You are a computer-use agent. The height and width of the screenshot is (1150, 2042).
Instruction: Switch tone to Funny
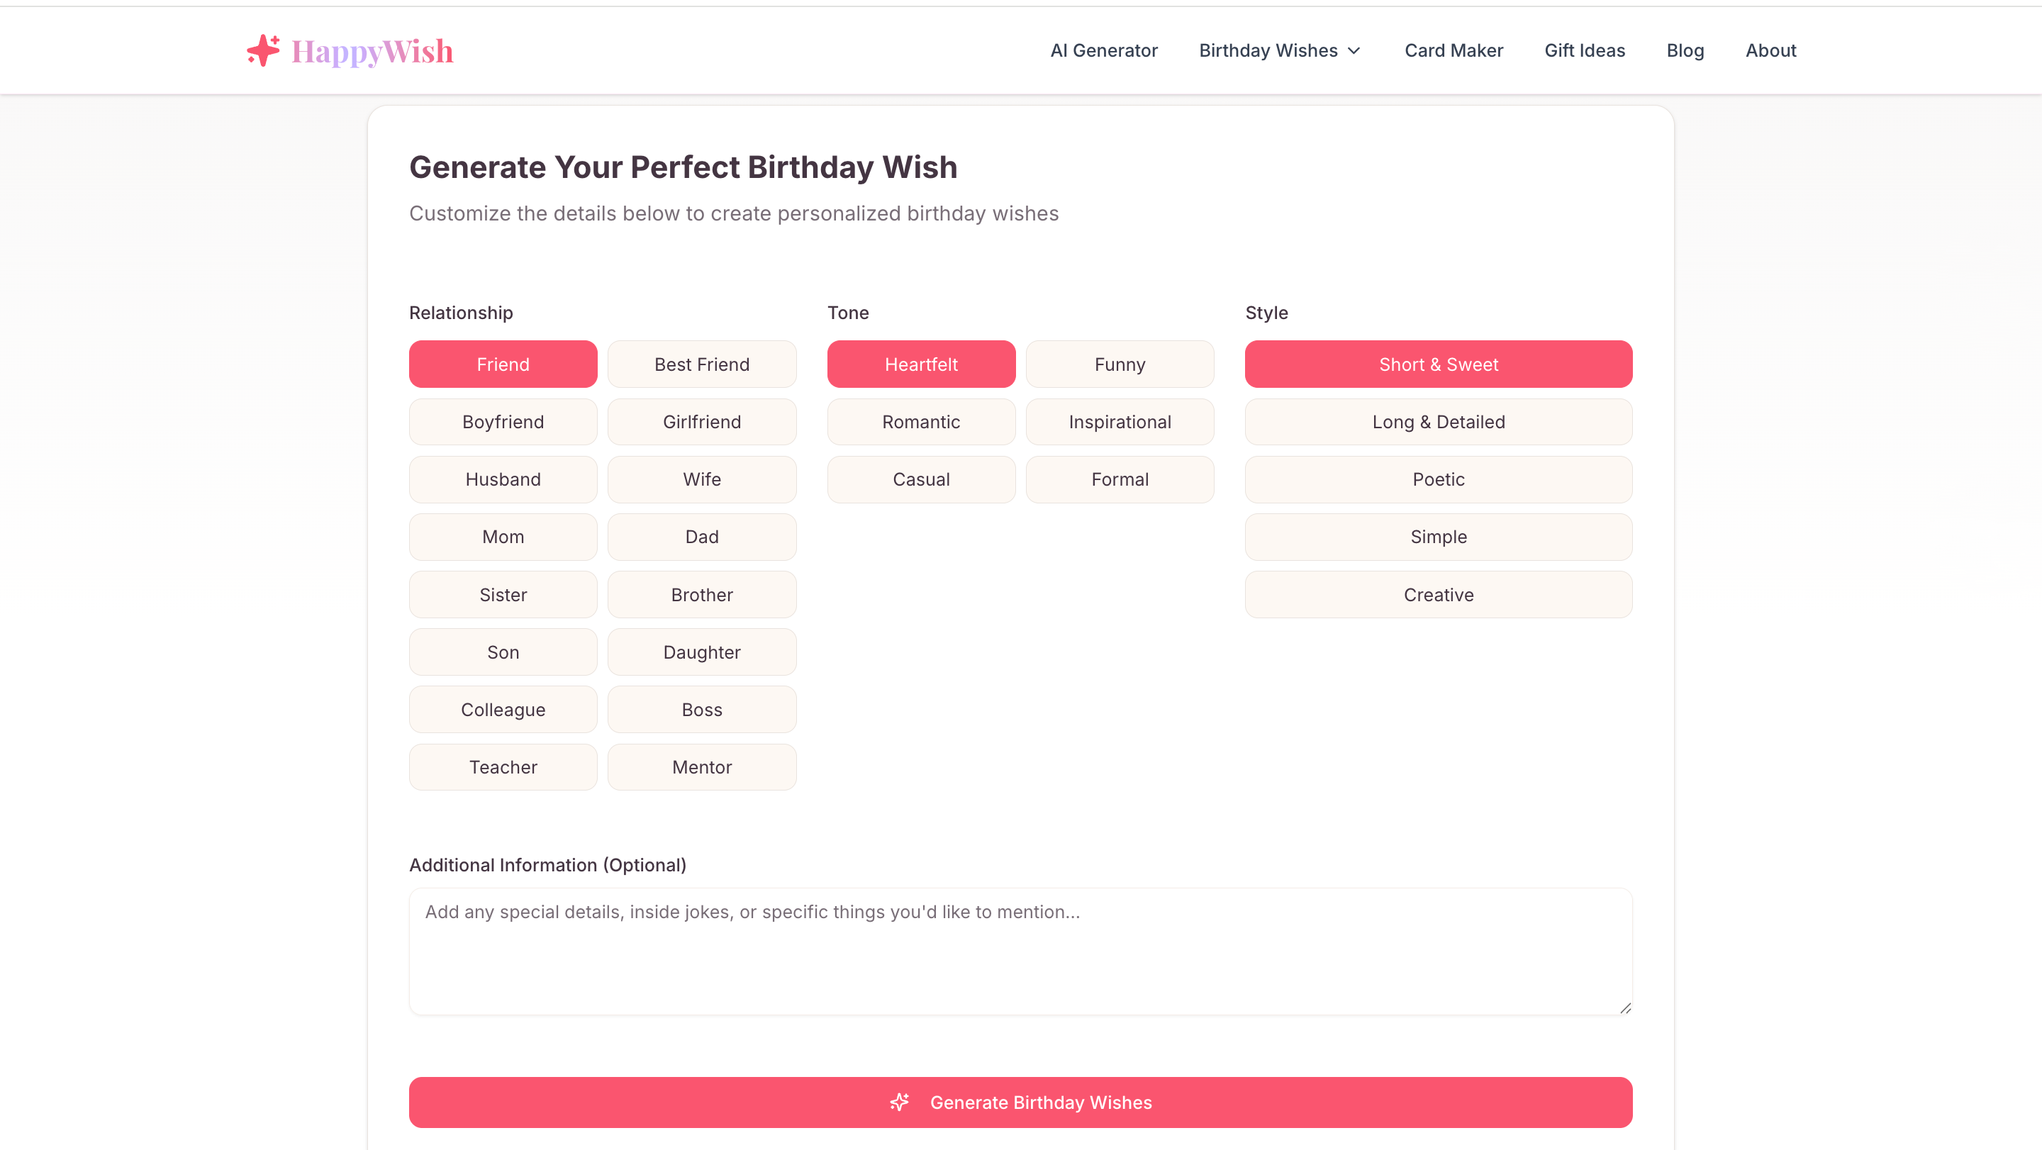click(x=1120, y=364)
